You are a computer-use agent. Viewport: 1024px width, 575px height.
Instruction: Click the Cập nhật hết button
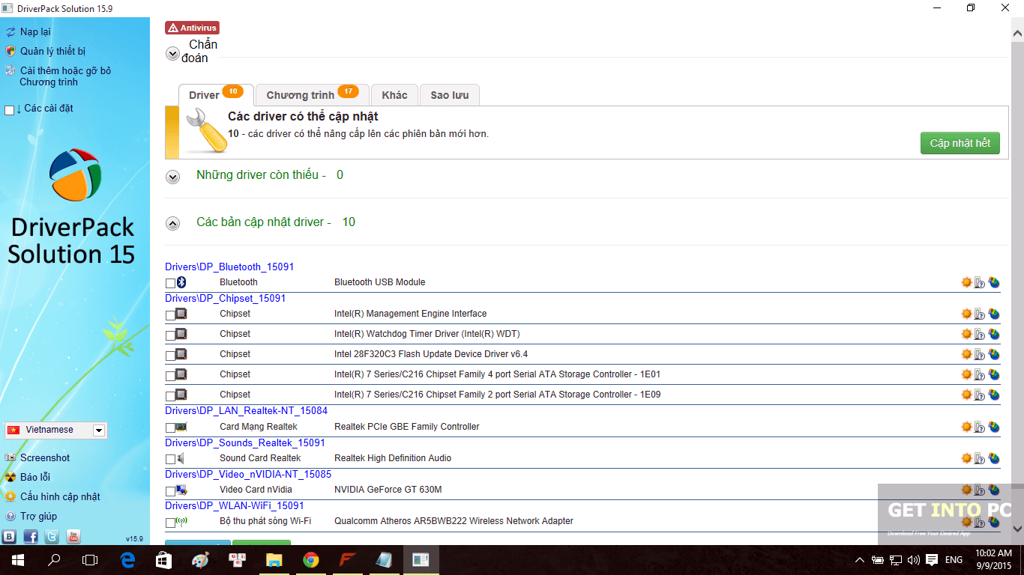point(960,143)
